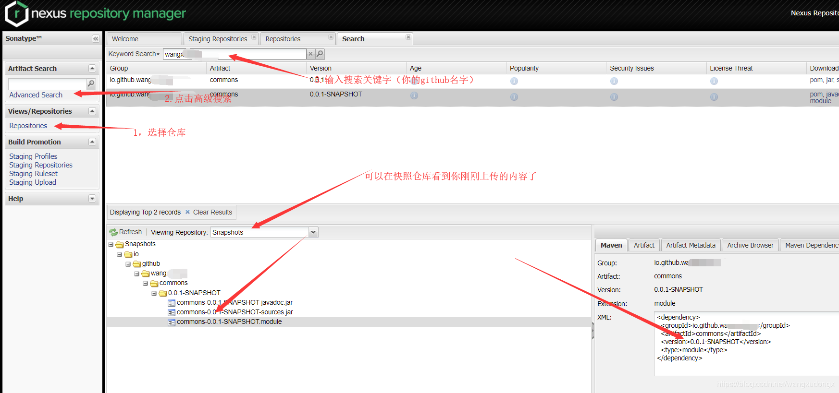This screenshot has height=393, width=839.
Task: Click popularity info icon in first result row
Action: click(x=514, y=81)
